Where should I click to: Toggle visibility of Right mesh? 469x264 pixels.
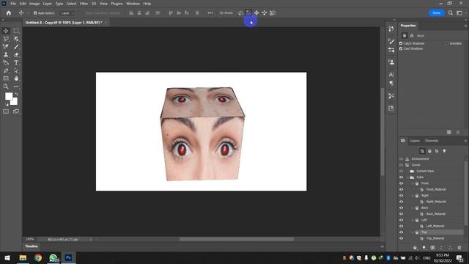(x=402, y=196)
